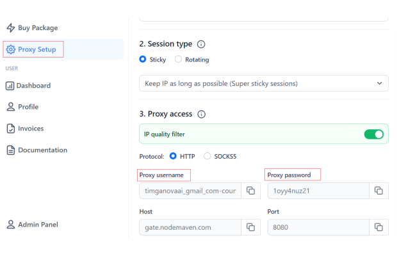Select the HTTP protocol option
The height and width of the screenshot is (256, 397).
pyautogui.click(x=173, y=156)
